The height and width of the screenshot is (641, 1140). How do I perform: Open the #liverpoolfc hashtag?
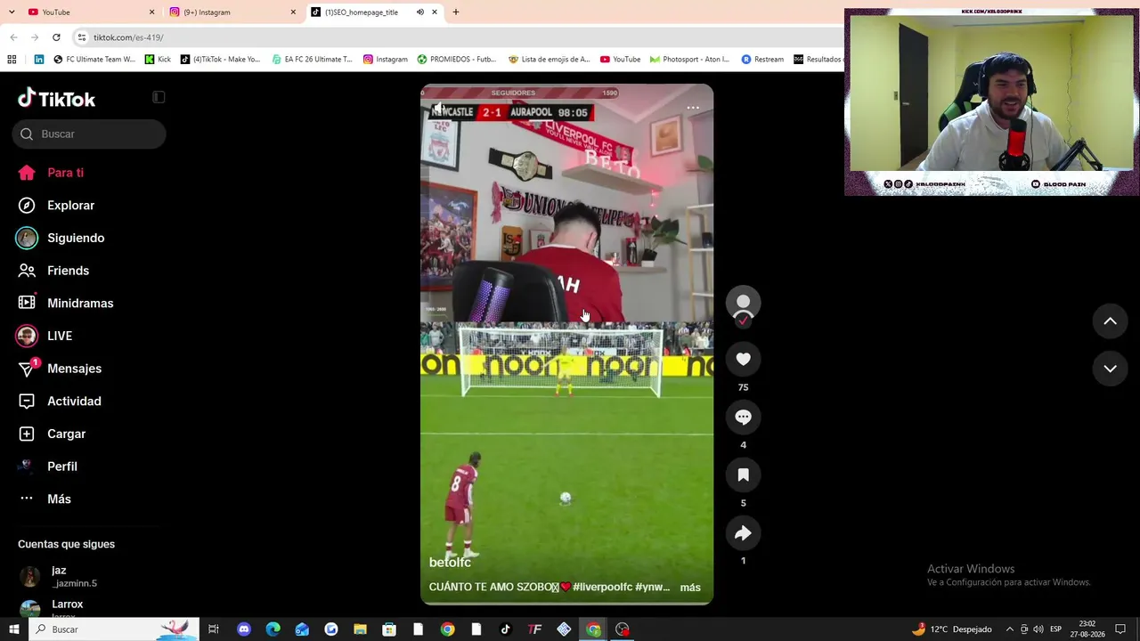[x=603, y=588]
